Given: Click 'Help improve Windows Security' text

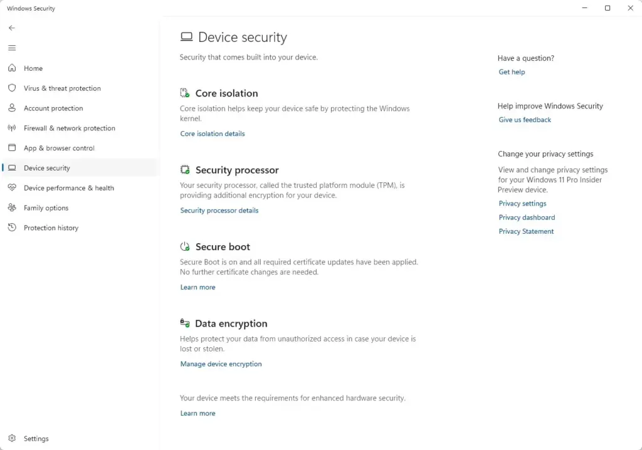Looking at the screenshot, I should coord(550,106).
